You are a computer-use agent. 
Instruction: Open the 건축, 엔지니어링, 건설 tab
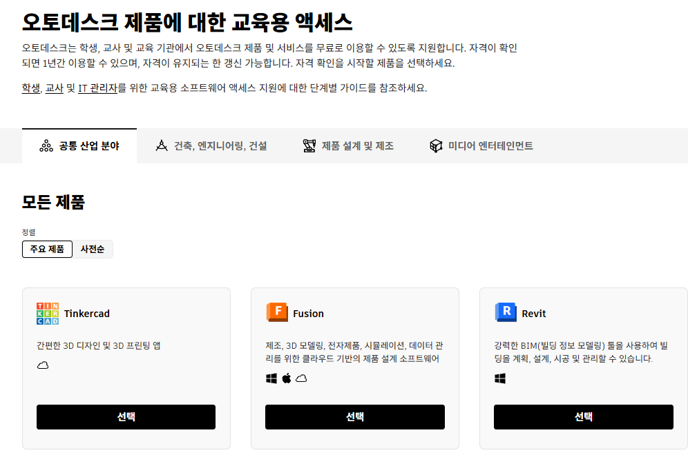(211, 146)
